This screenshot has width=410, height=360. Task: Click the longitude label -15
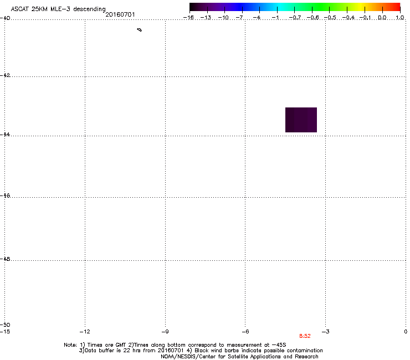5,332
